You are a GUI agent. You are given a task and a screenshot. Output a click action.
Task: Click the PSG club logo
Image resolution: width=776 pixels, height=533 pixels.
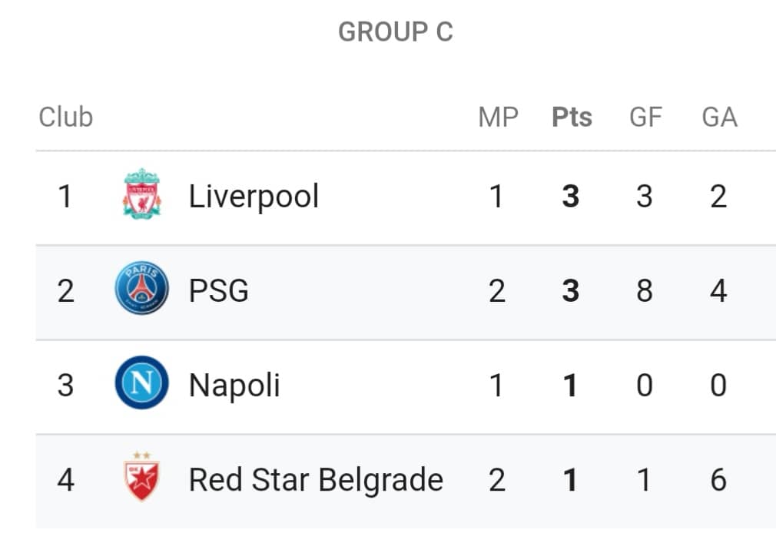pos(142,288)
